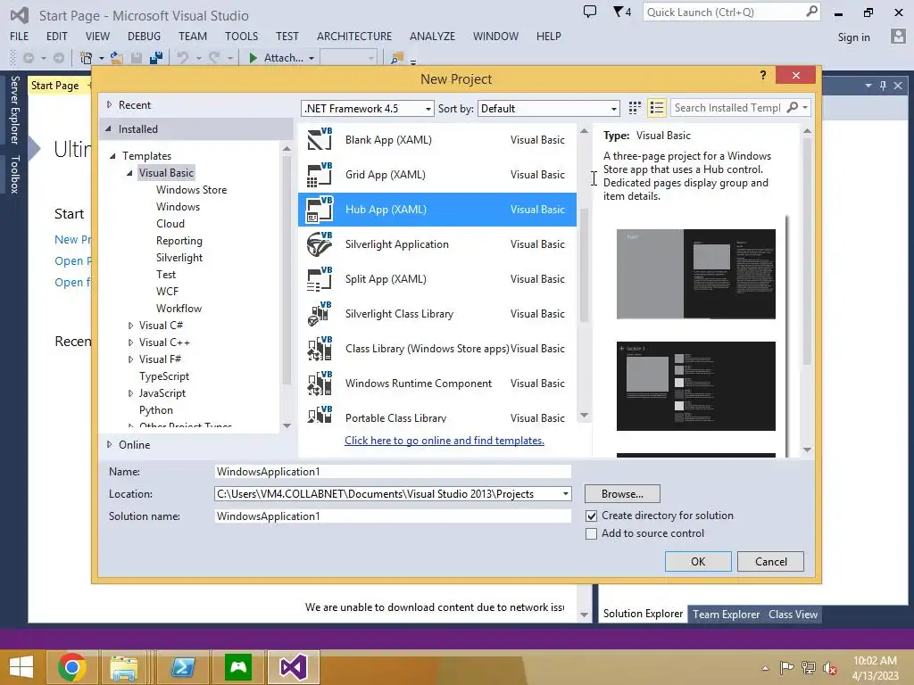
Task: Click the Split App (XAML) template icon
Action: (x=320, y=279)
